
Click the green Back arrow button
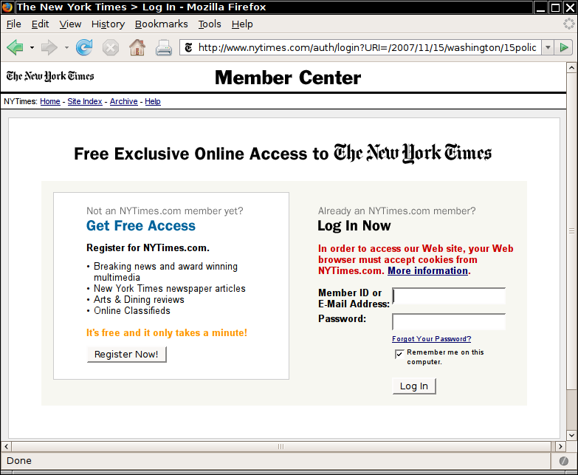tap(15, 48)
